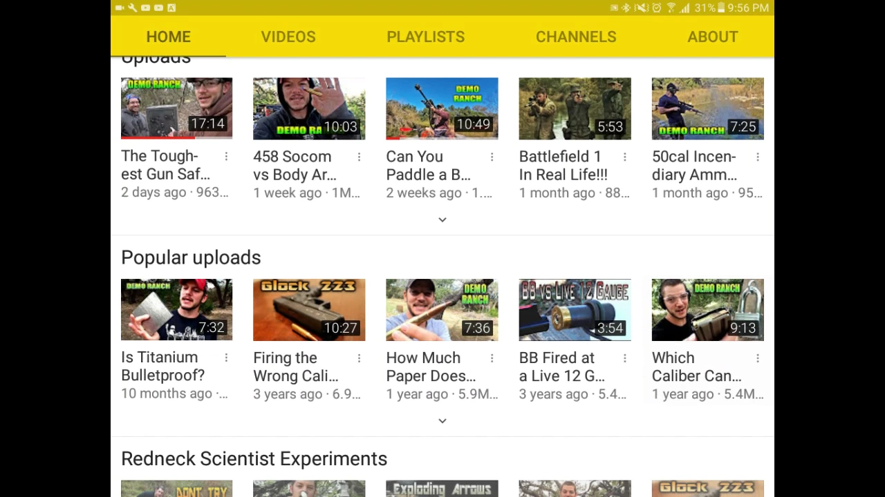Open options menu for How Much Paper video
The image size is (885, 497).
492,358
